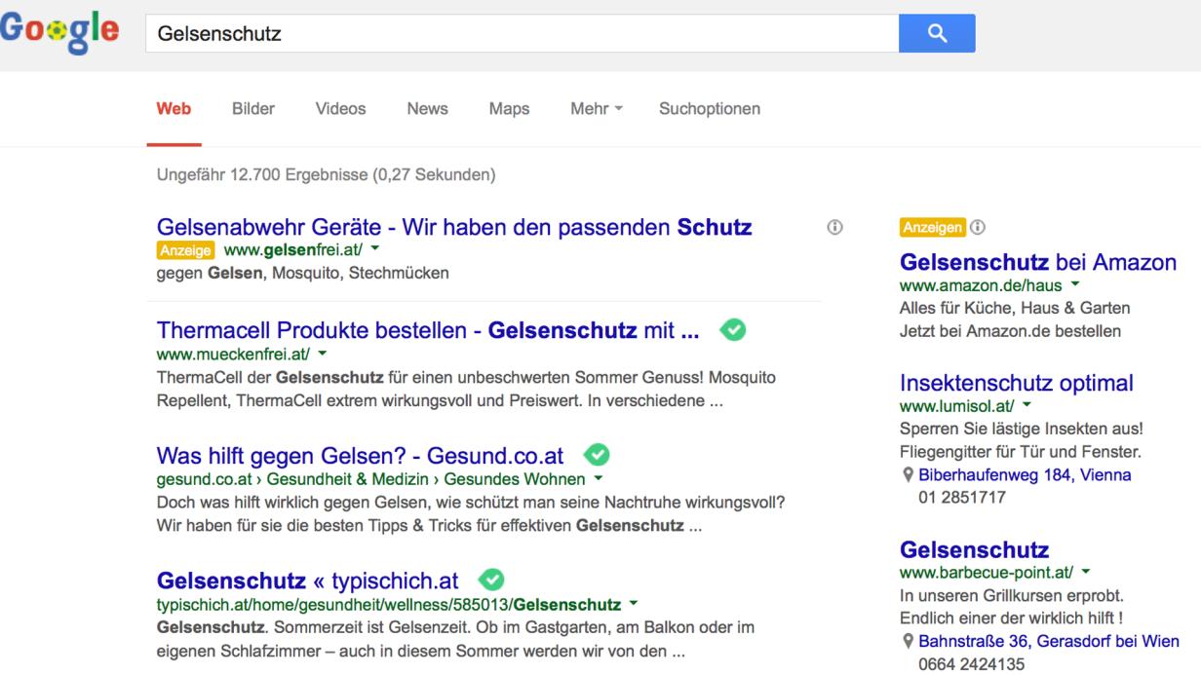Screen dimensions: 1201x675
Task: Click the Biberhaufenweg 184, Vienna address
Action: coord(1025,475)
